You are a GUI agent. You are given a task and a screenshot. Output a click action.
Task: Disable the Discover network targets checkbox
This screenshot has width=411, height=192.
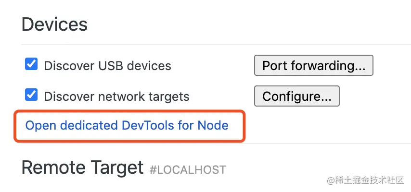pos(31,95)
